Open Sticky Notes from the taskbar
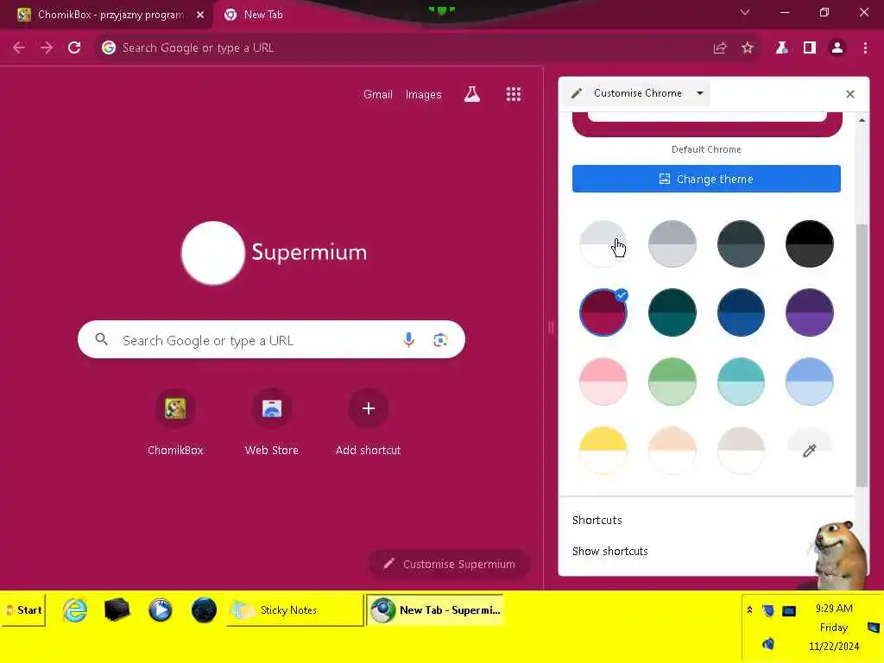Viewport: 884px width, 663px height. click(294, 610)
